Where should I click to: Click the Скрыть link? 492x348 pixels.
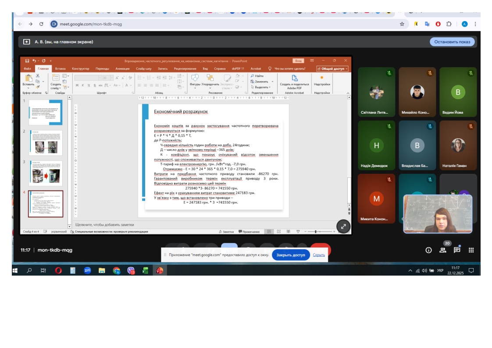[x=319, y=255]
